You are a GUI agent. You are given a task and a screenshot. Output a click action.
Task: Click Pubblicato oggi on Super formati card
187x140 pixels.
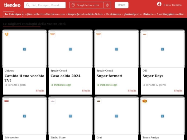108,85
